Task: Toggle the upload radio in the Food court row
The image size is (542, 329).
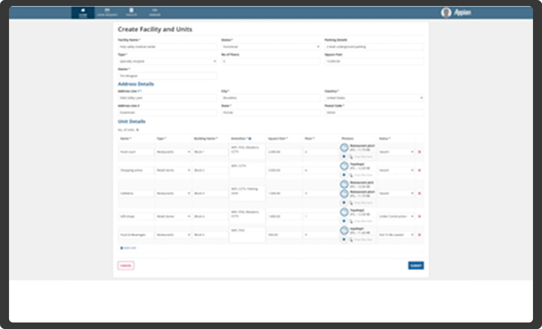Action: [x=344, y=156]
